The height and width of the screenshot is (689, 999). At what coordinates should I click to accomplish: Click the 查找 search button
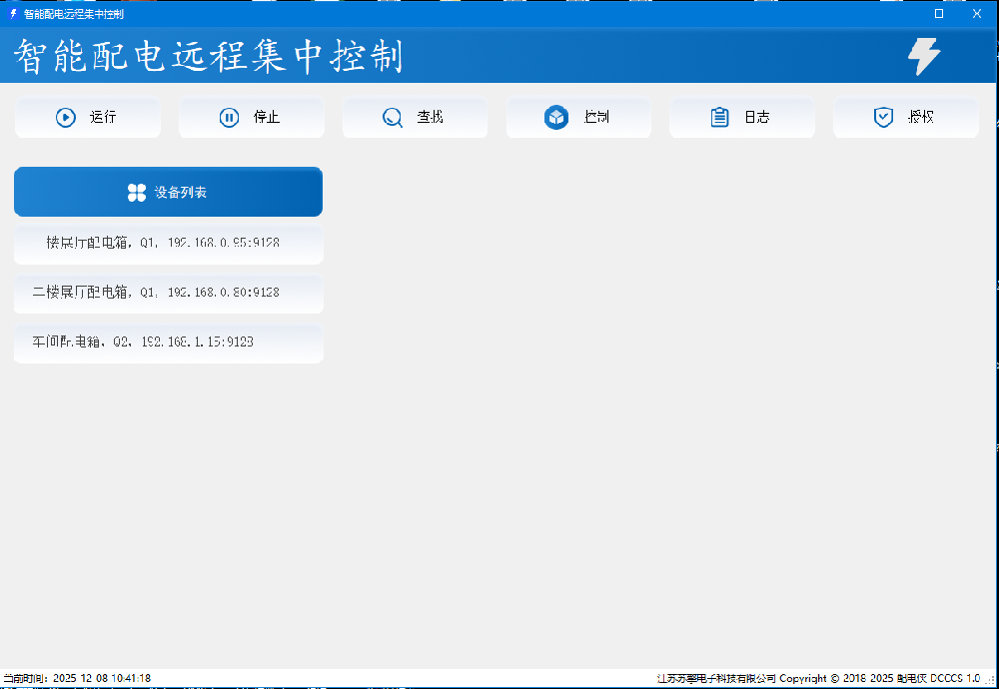(415, 117)
